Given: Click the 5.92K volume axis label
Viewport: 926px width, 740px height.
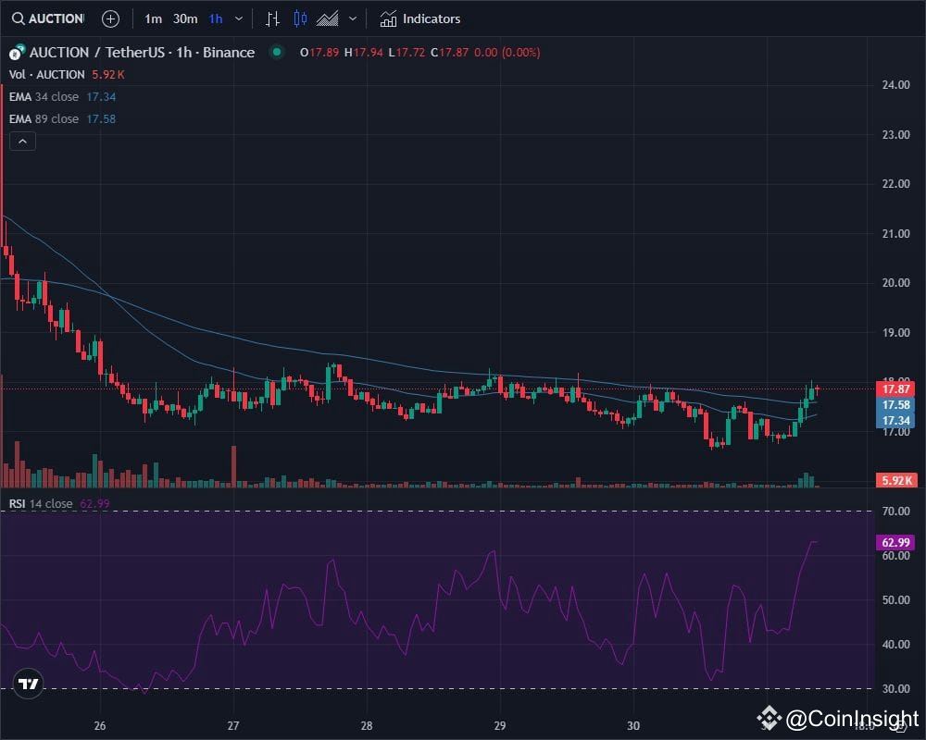Looking at the screenshot, I should pos(896,480).
